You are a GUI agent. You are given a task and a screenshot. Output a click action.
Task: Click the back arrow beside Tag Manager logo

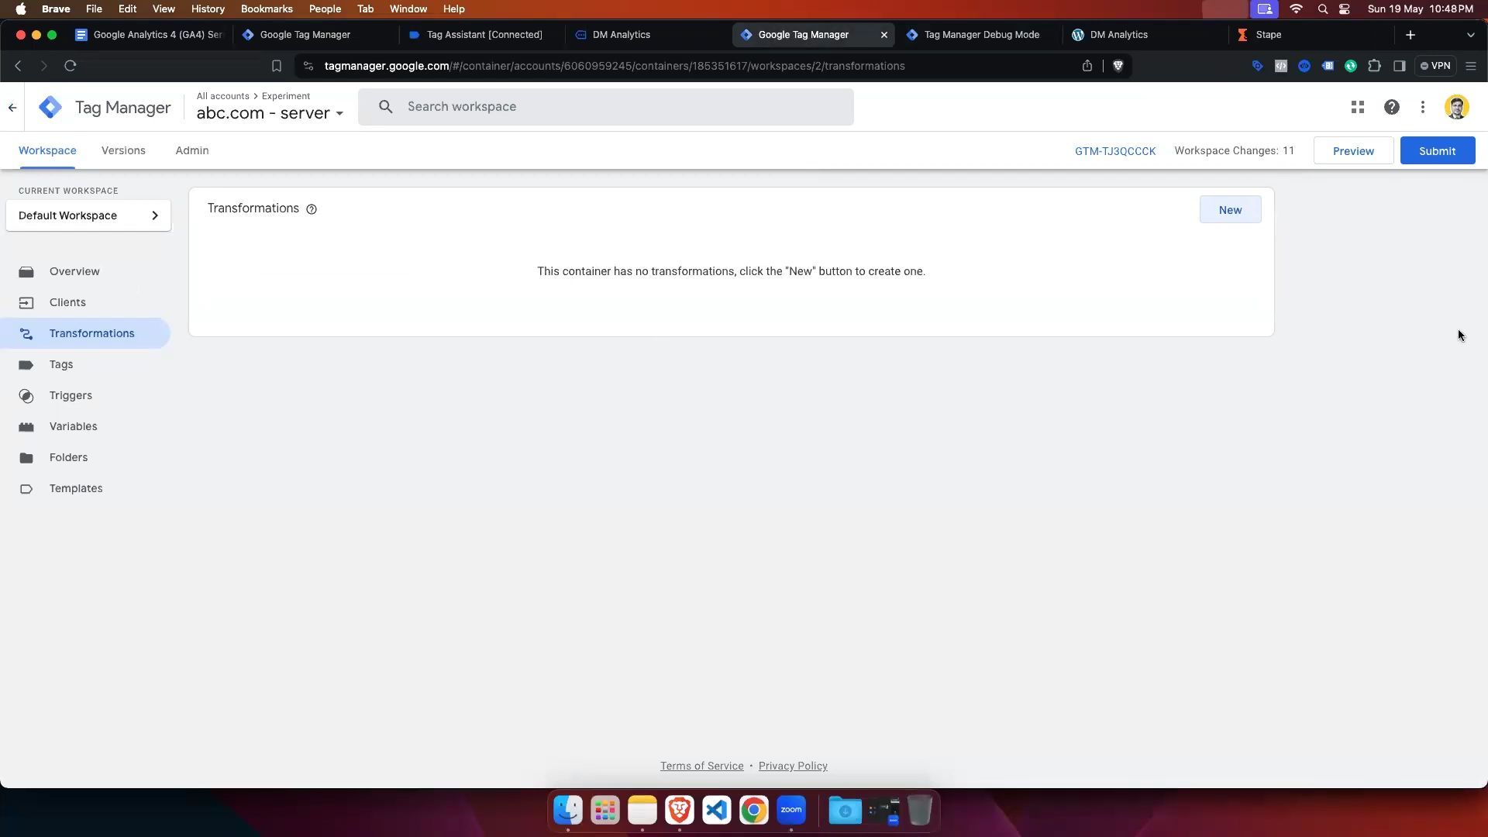[12, 108]
